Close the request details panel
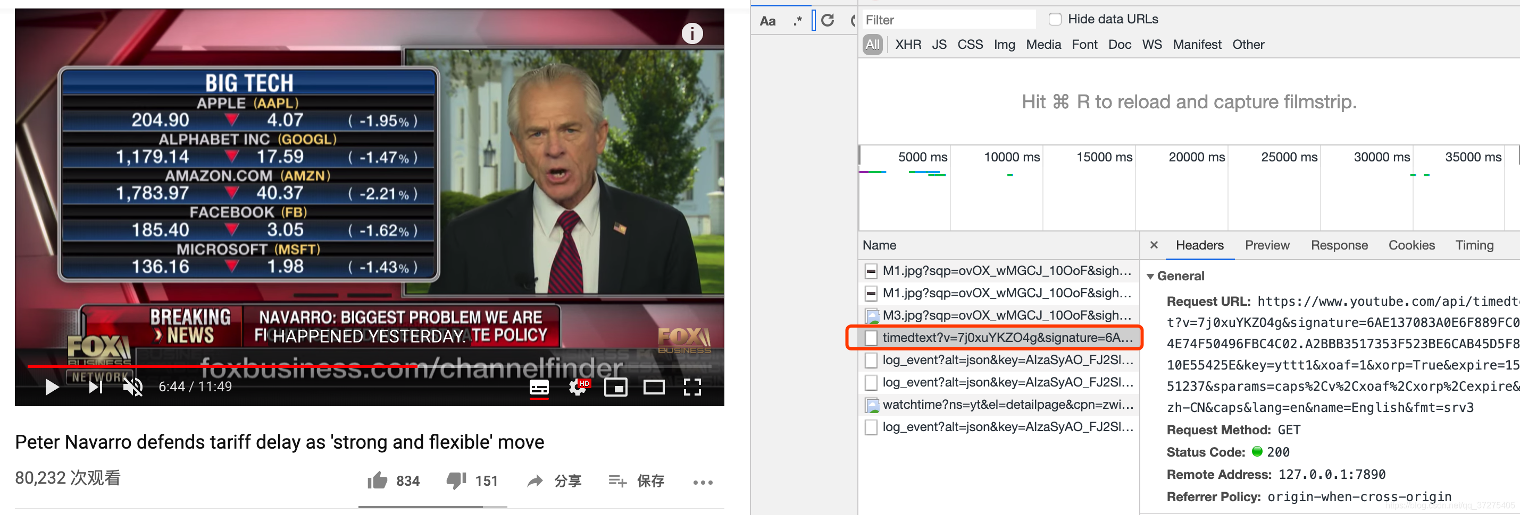The image size is (1520, 515). pos(1154,245)
